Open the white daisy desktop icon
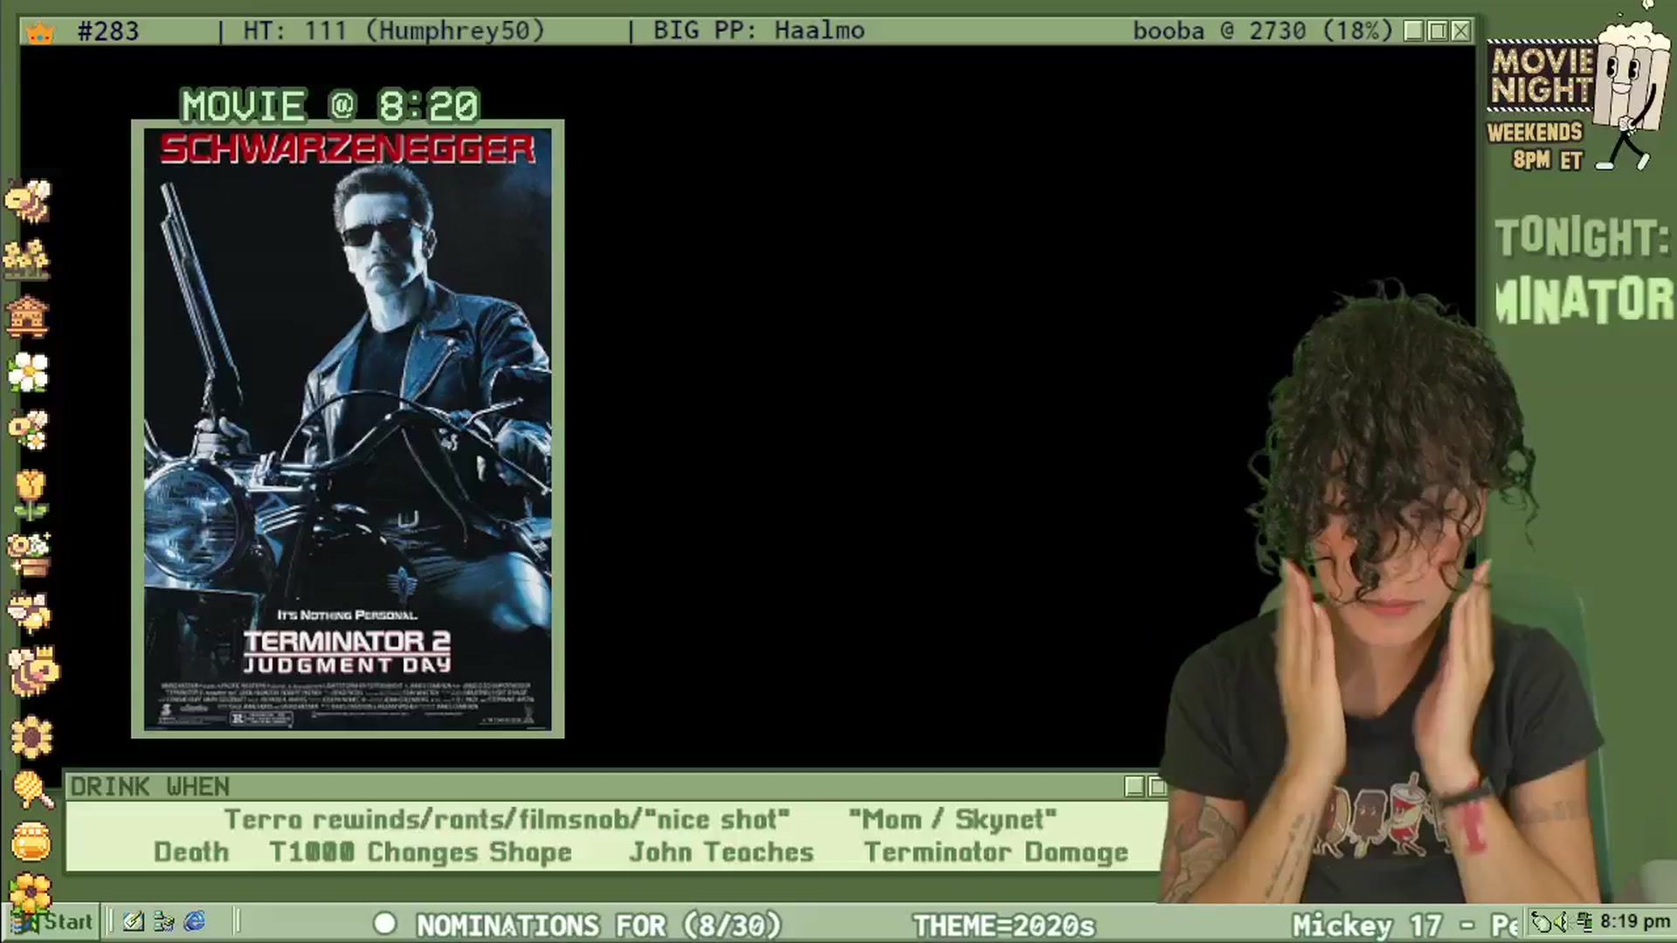This screenshot has height=943, width=1677. point(28,373)
